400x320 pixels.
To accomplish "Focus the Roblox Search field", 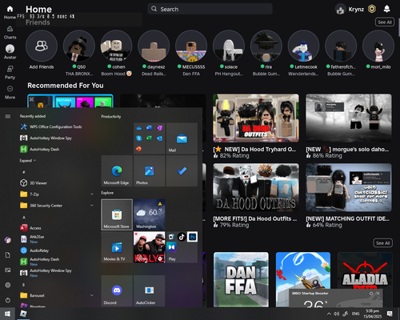I will point(210,9).
